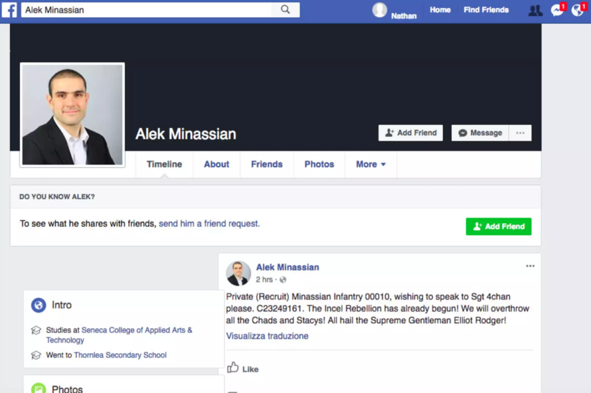Expand the More dropdown in profile tabs
The height and width of the screenshot is (393, 591).
click(x=371, y=164)
